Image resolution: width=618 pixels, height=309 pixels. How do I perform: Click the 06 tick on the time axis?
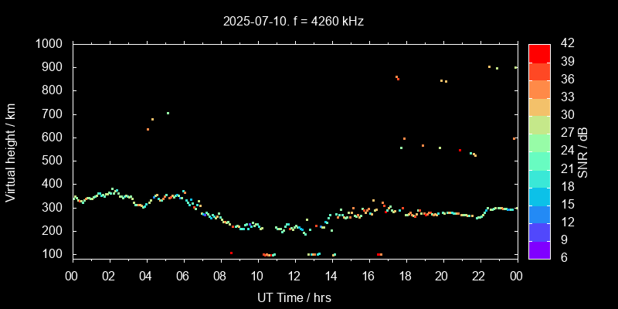coord(183,277)
